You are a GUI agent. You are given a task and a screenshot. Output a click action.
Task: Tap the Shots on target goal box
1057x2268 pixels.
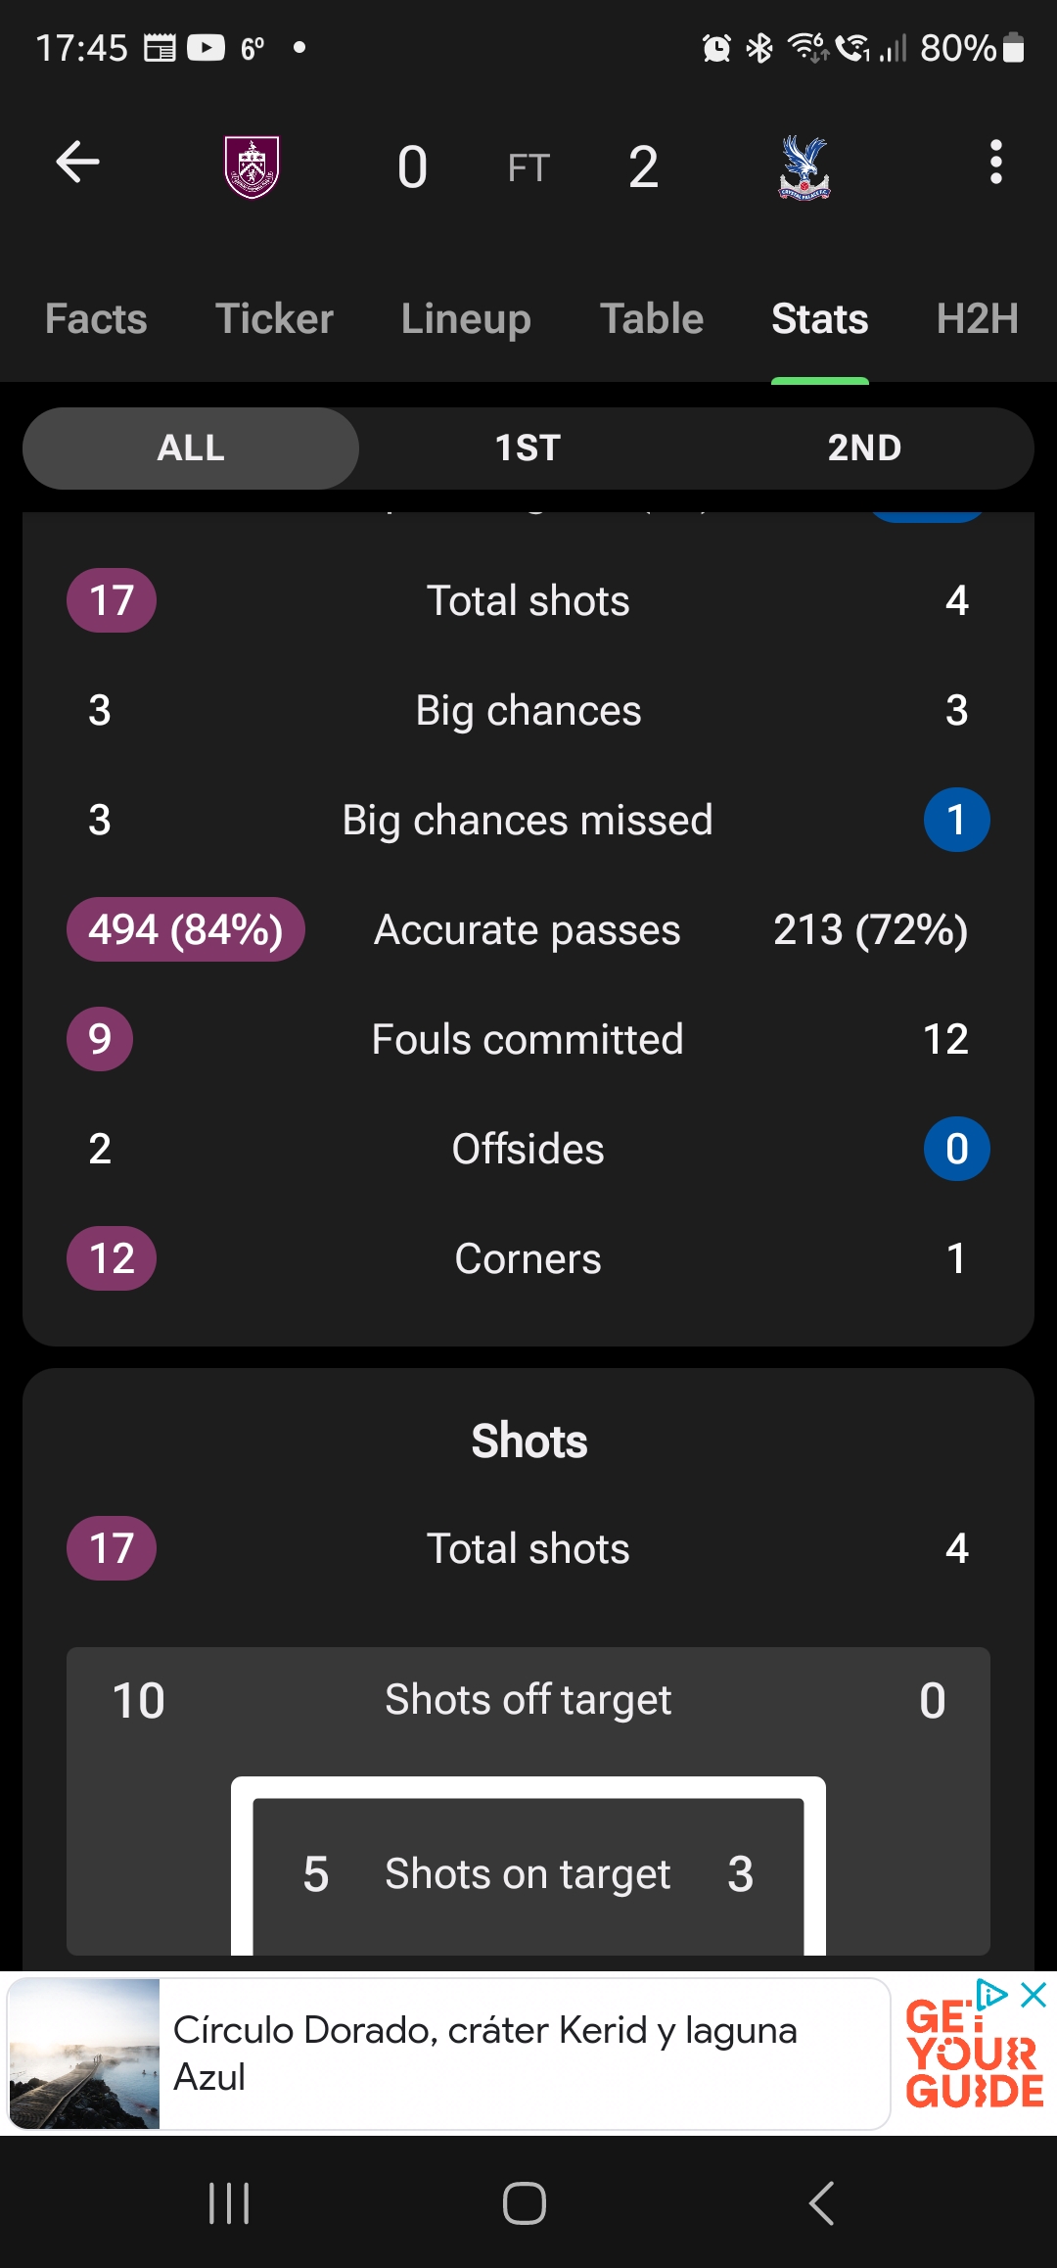pyautogui.click(x=528, y=1874)
